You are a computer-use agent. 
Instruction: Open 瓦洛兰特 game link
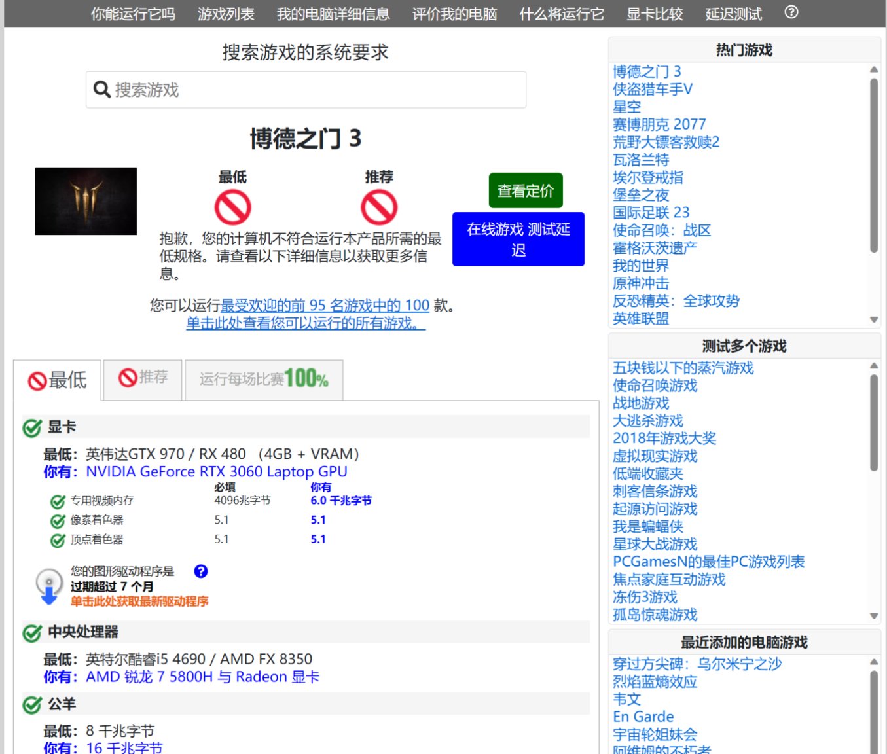click(641, 160)
